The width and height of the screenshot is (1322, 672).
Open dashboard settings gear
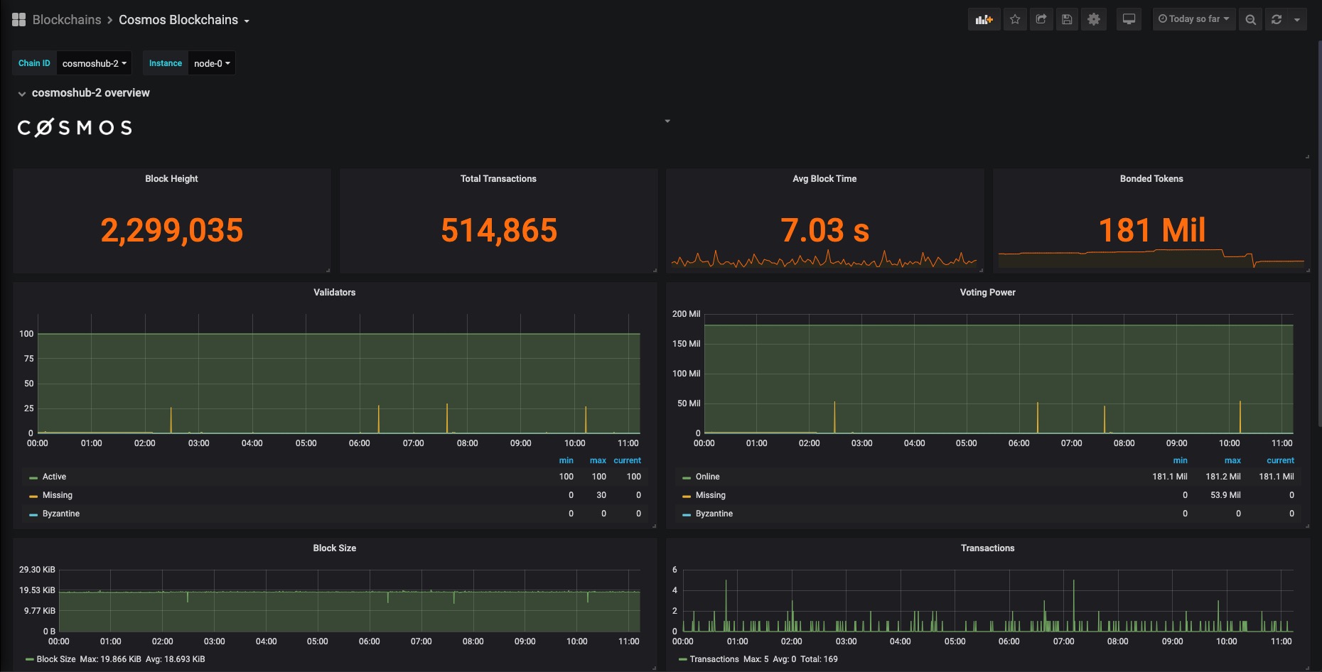pos(1094,19)
